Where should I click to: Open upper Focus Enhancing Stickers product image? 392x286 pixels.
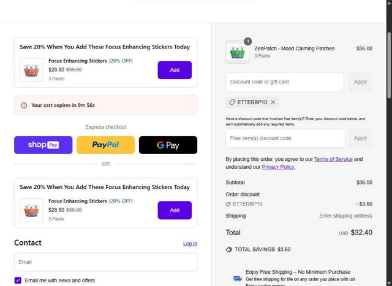coord(31,70)
